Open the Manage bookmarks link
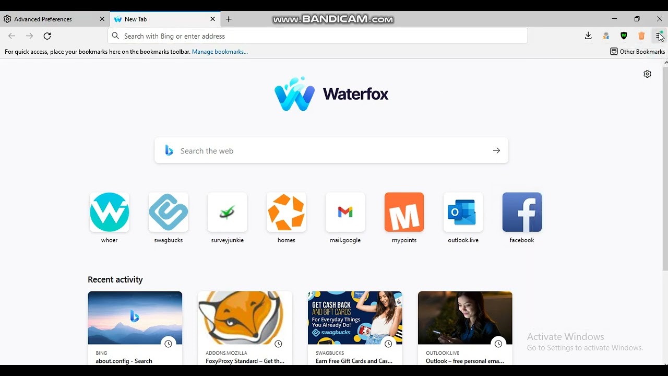Viewport: 668px width, 376px height. [x=220, y=52]
